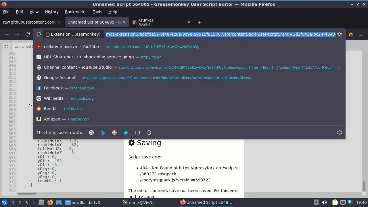
Task: Open the Unnamed Script Firefox taskbar window
Action: [206, 202]
